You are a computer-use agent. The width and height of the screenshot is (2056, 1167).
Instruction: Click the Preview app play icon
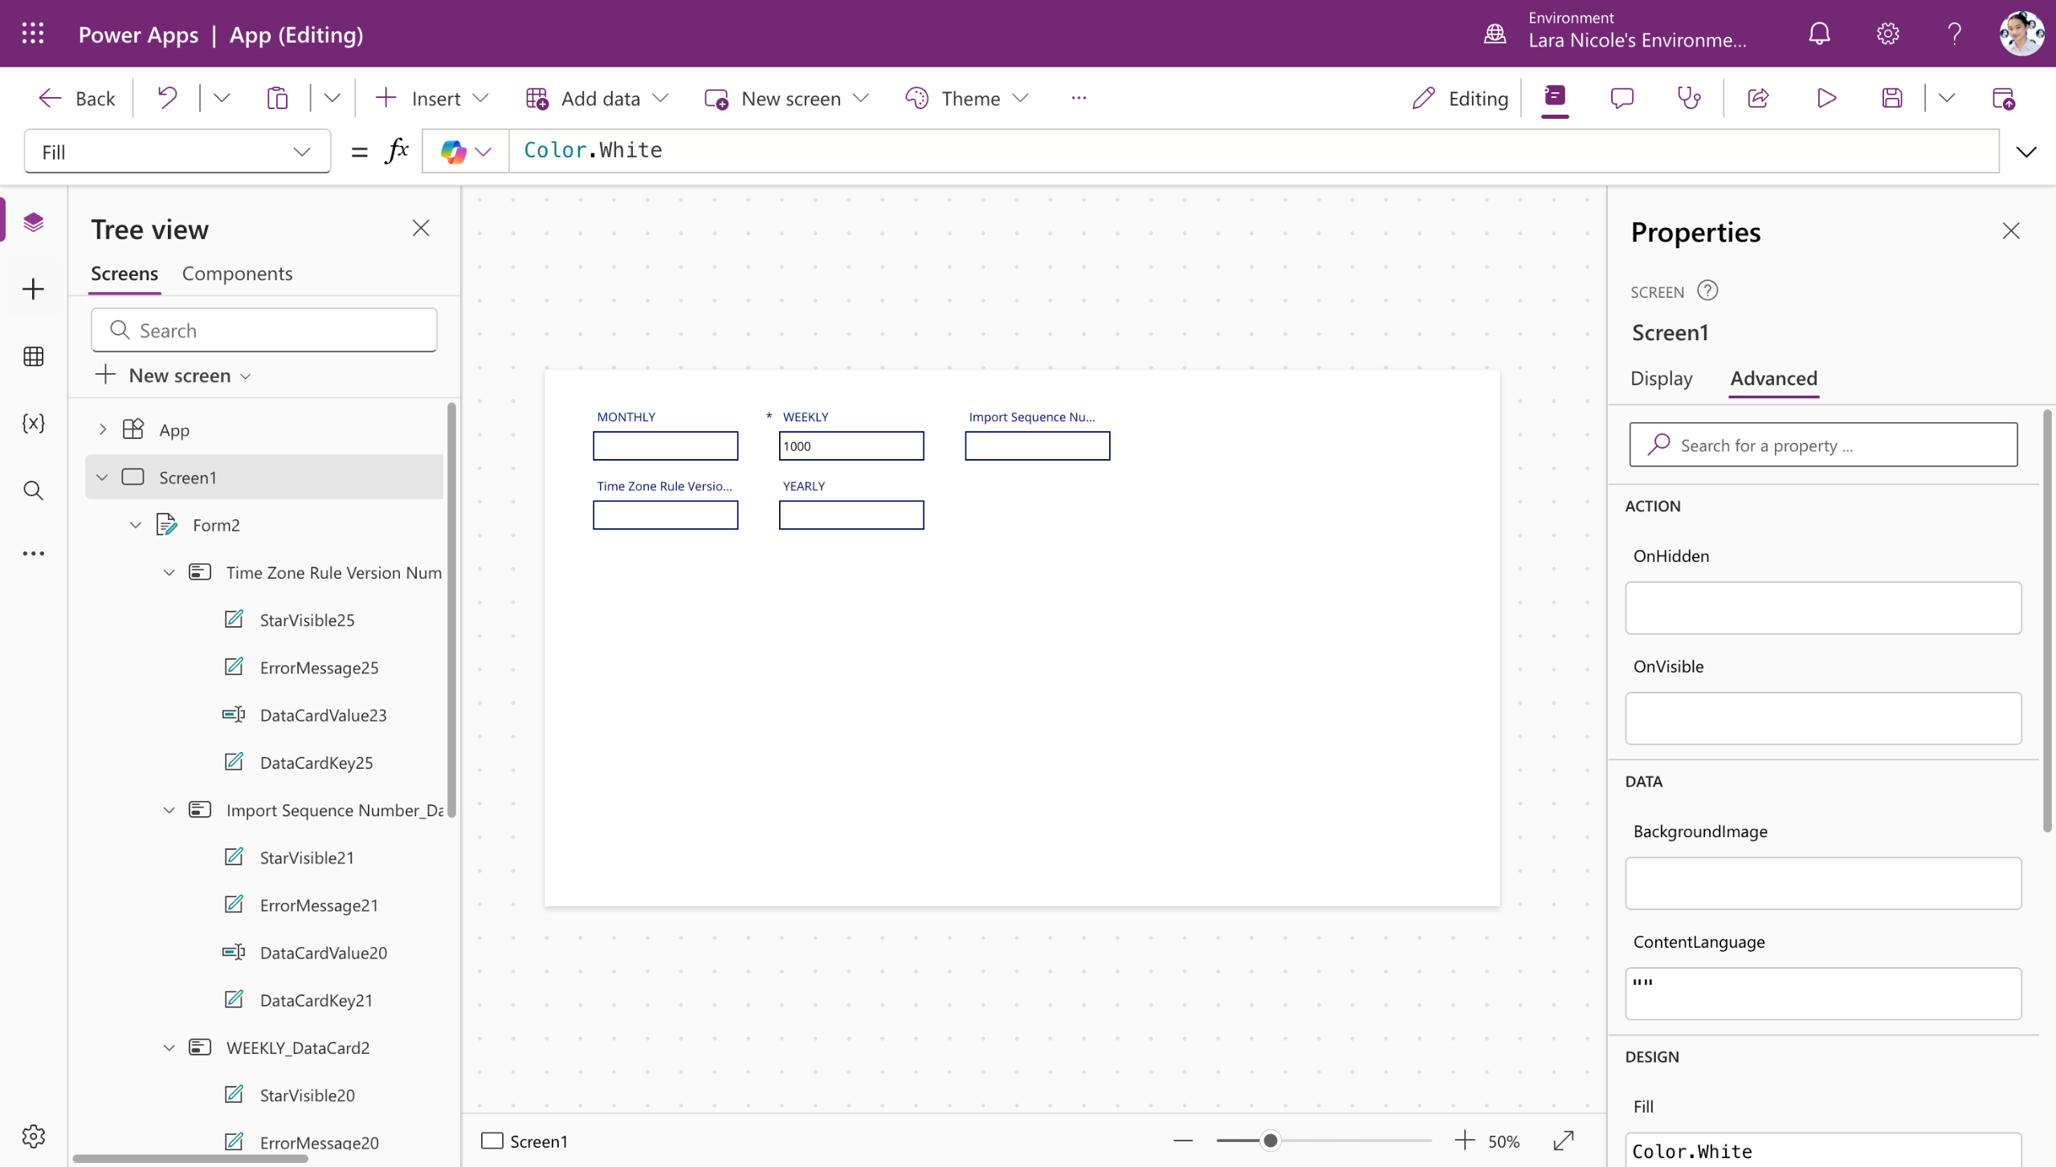click(x=1826, y=98)
